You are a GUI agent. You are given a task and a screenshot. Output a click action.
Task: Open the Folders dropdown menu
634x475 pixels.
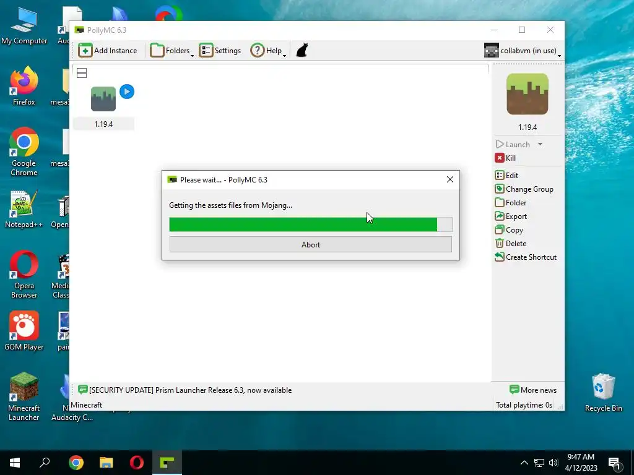coord(172,51)
